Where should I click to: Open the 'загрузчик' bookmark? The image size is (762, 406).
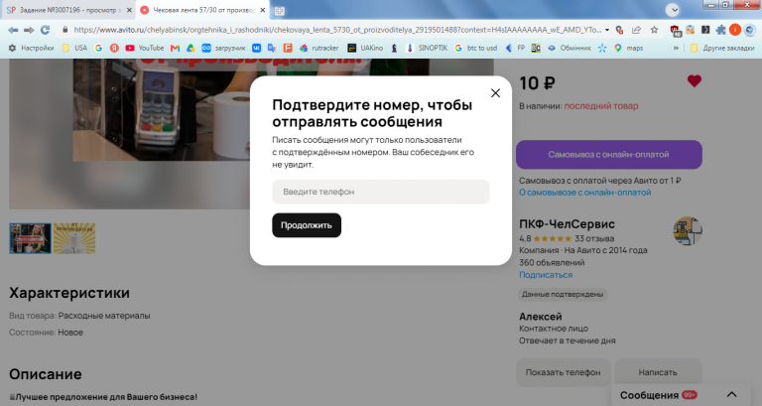point(223,48)
